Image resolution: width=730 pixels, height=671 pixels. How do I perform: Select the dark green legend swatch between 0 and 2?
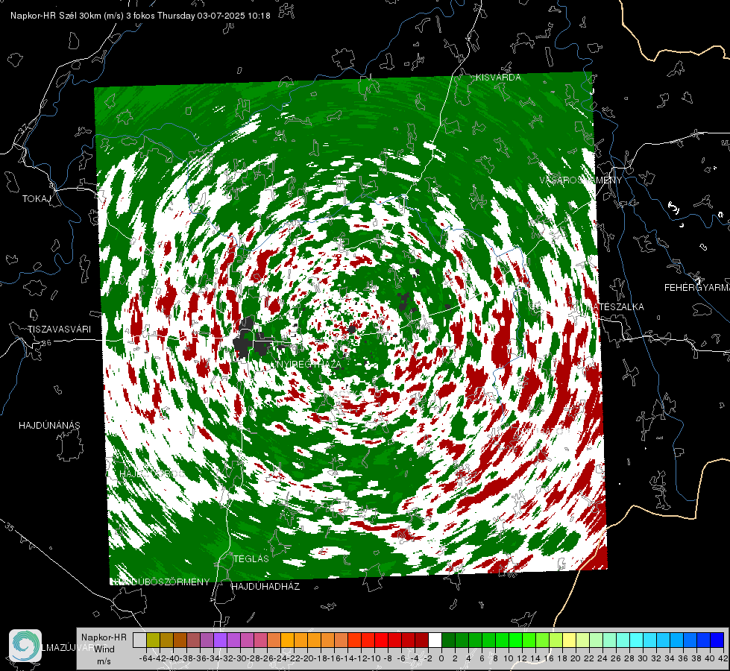coord(448,640)
